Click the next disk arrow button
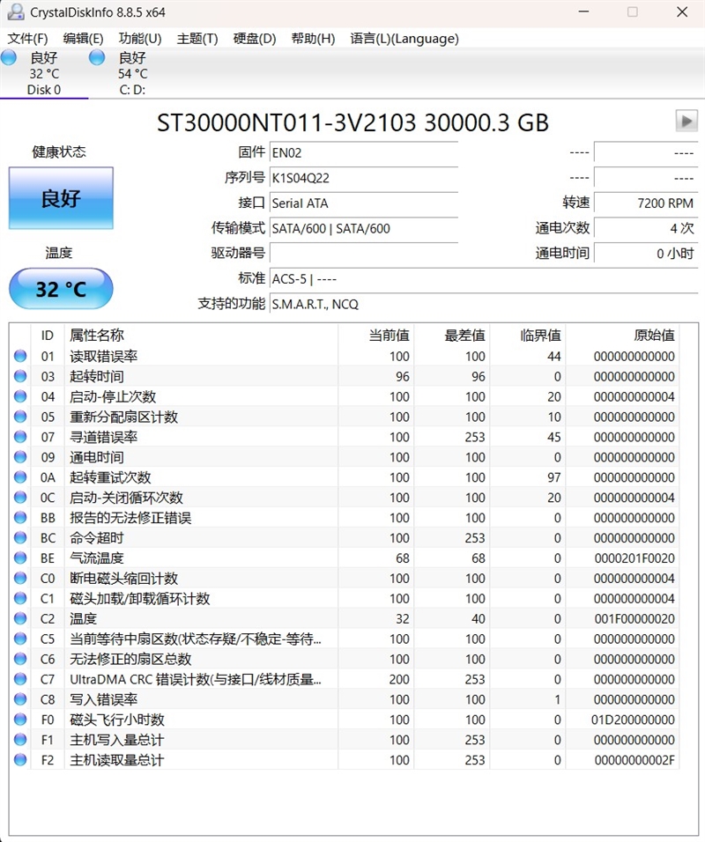The width and height of the screenshot is (705, 842). click(x=686, y=122)
